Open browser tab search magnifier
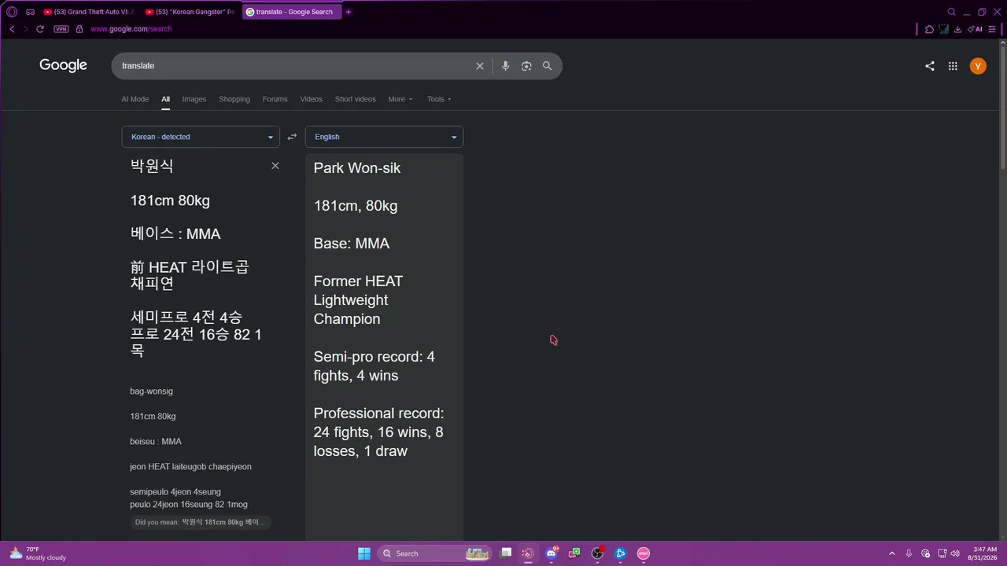 click(951, 12)
